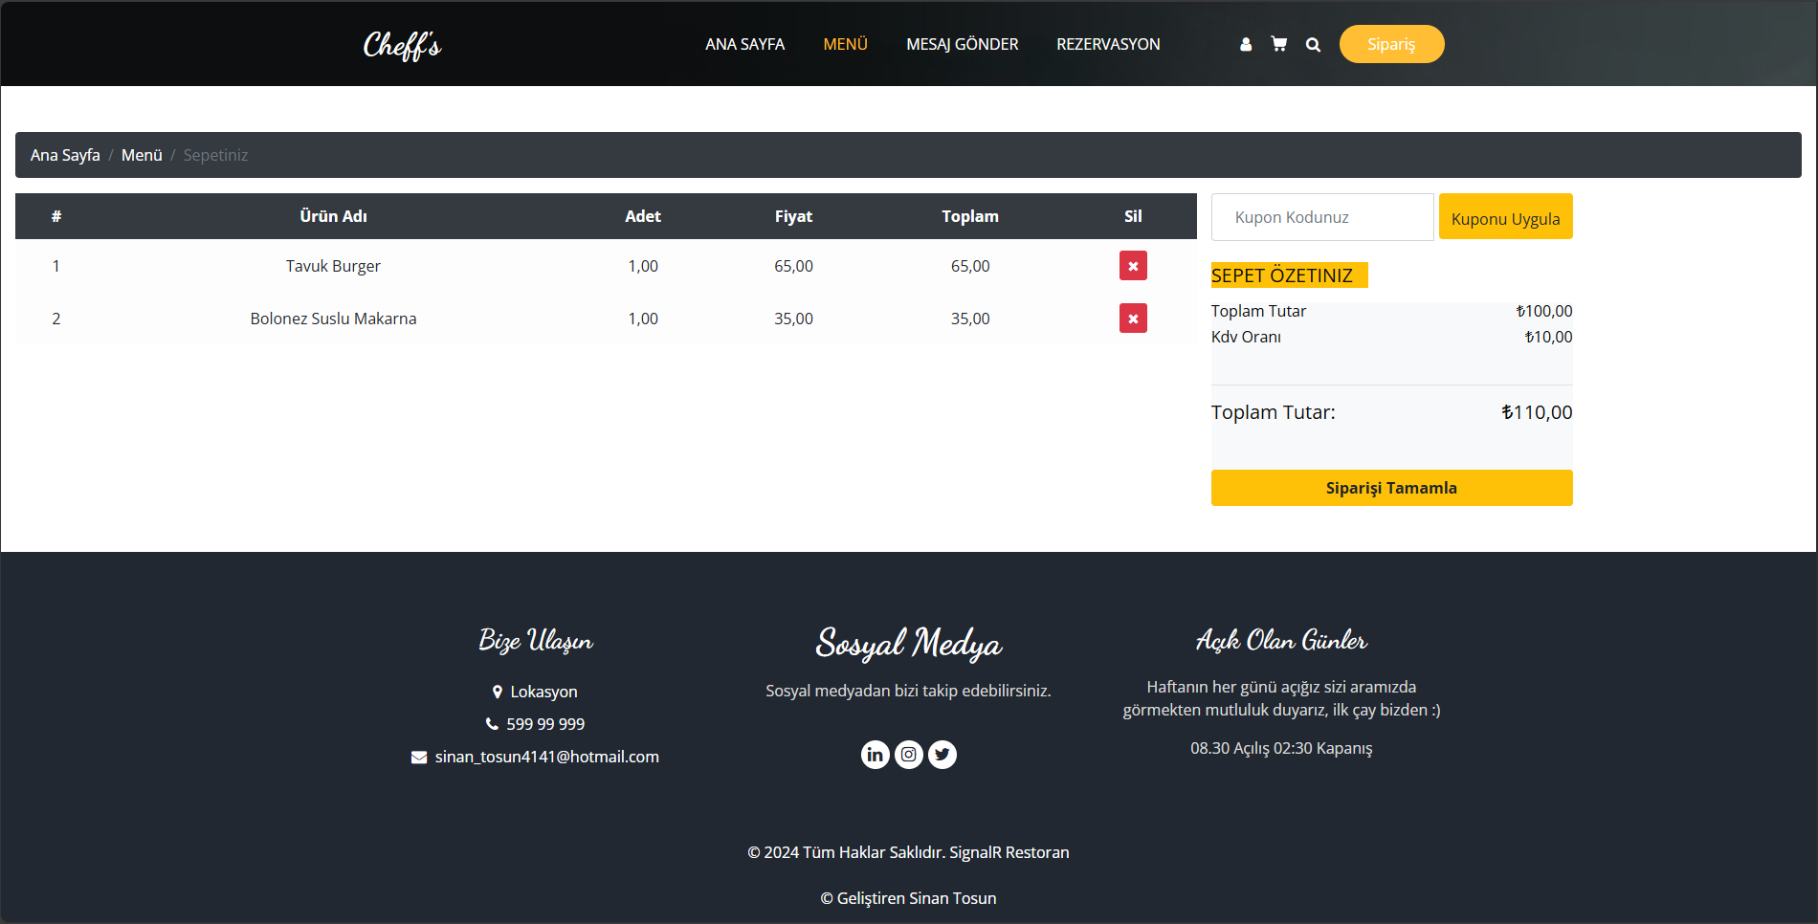Delete Tavuk Burger from the cart
Viewport: 1818px width, 924px height.
click(1133, 266)
